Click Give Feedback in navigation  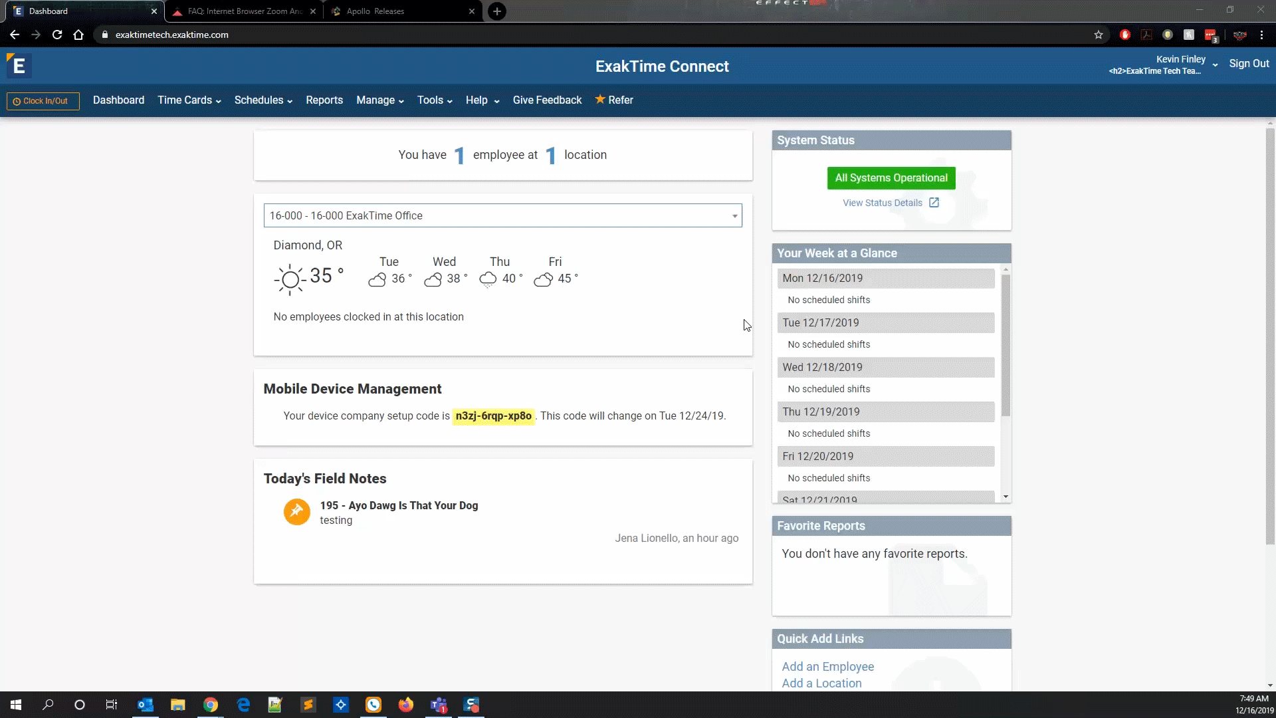[x=547, y=100]
